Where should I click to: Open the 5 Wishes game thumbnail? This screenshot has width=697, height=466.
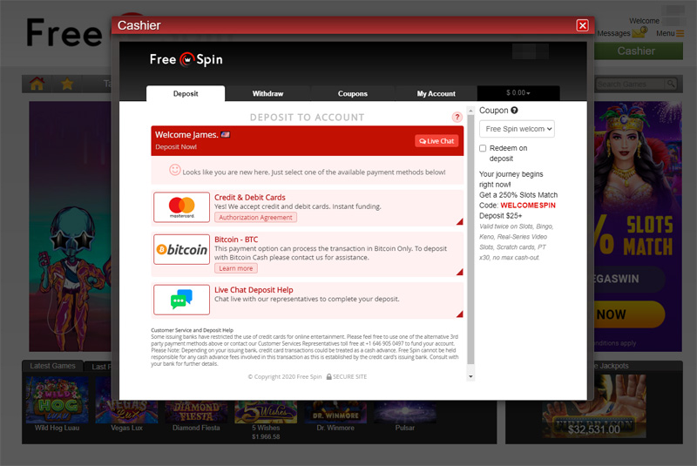[266, 411]
